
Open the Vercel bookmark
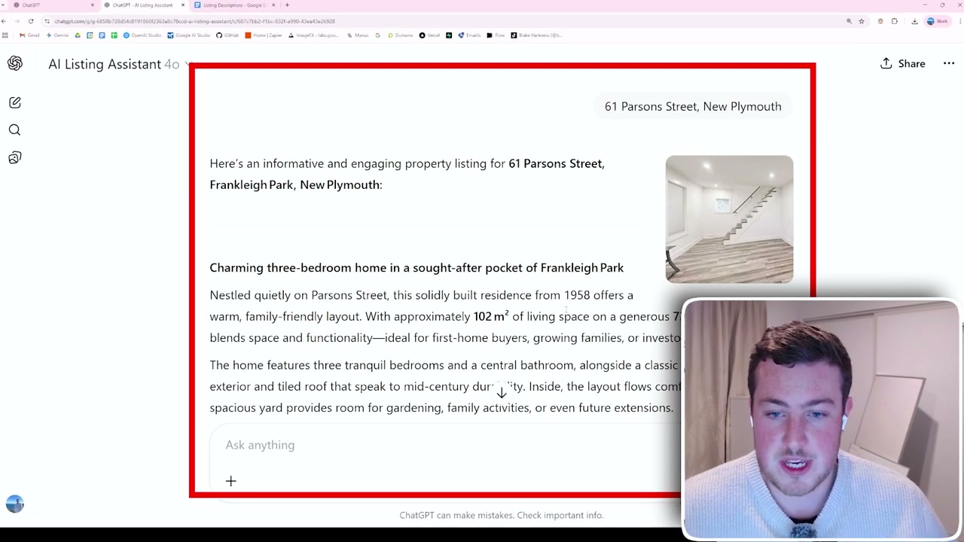click(x=429, y=35)
